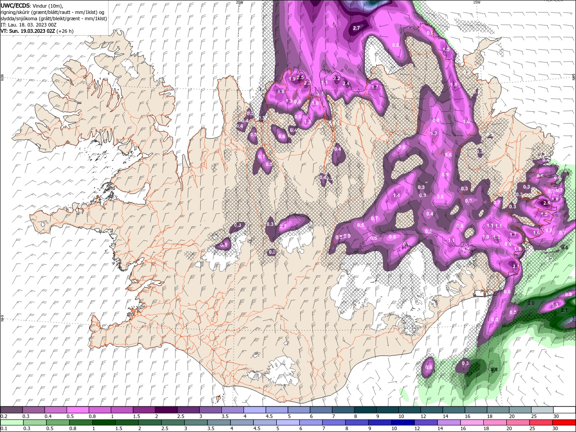Click the 'slydda/snjókoma (grátt/bleikt/grænt' description line
576x432 pixels.
(54, 18)
